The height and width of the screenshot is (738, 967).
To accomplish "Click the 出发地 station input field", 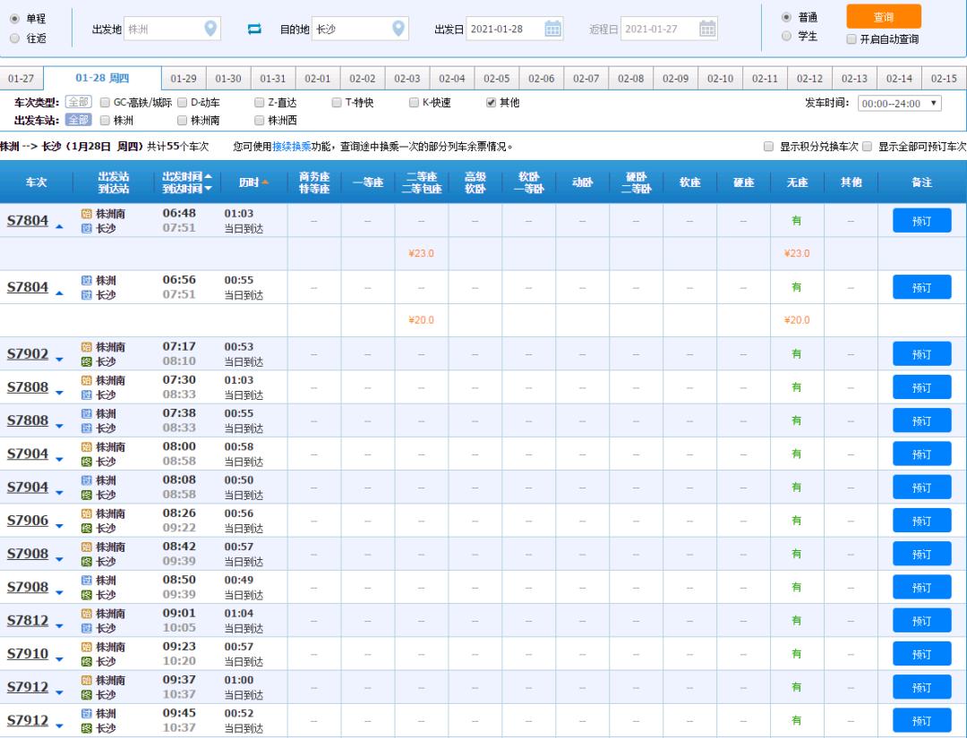I will (172, 29).
